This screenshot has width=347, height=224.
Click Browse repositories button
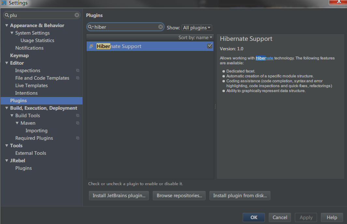179,196
